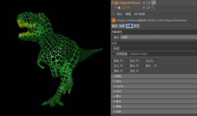Toggle green enable checkmark on 立方体 row
This screenshot has width=197, height=116.
coord(149,8)
